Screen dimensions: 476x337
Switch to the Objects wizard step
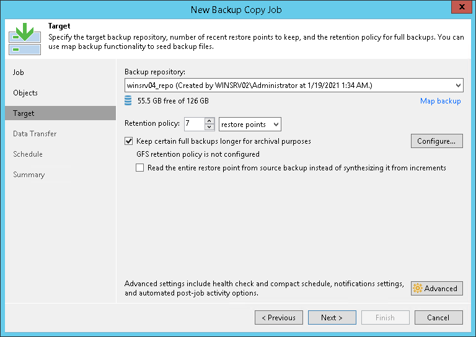pos(25,93)
